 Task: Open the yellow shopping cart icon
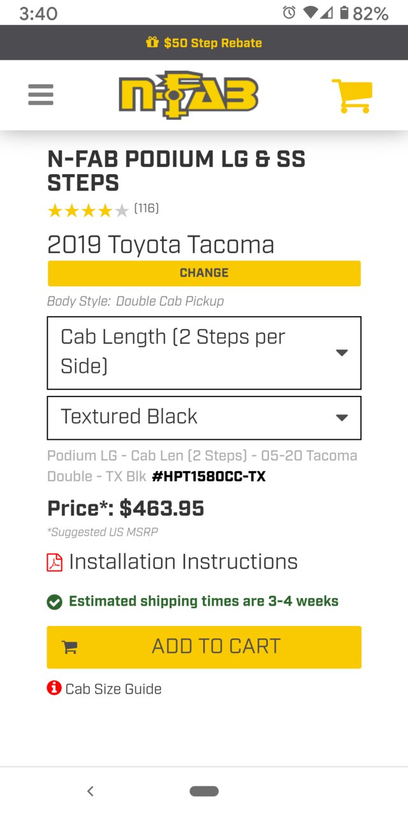click(352, 96)
